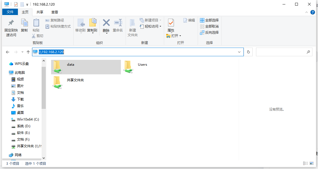Open 复制到 copy to menu
The width and height of the screenshot is (318, 169).
[x=92, y=26]
